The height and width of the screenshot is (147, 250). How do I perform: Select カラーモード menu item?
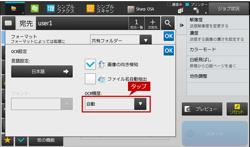[218, 49]
